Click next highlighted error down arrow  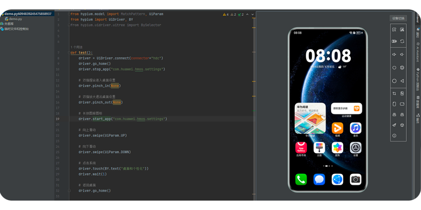pos(252,14)
